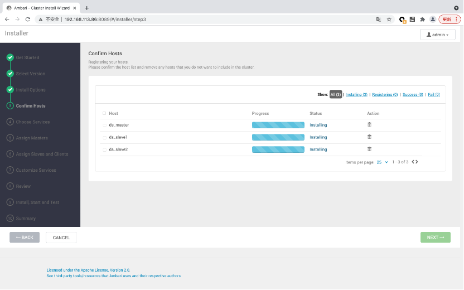The image size is (464, 290).
Task: Open the admin user dropdown
Action: coord(437,35)
